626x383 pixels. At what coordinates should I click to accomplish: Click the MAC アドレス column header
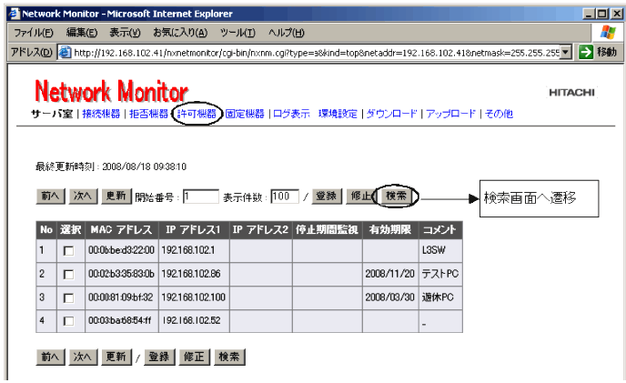pos(122,229)
